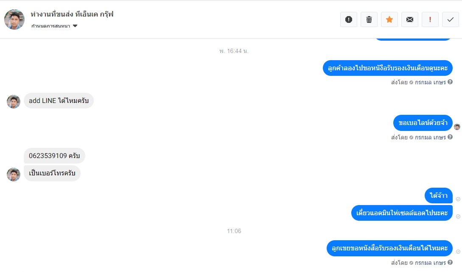Click help icon below the last message

pos(450,262)
